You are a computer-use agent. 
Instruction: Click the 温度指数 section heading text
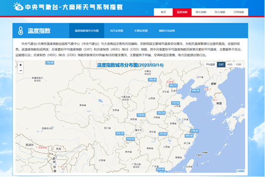tap(39, 31)
